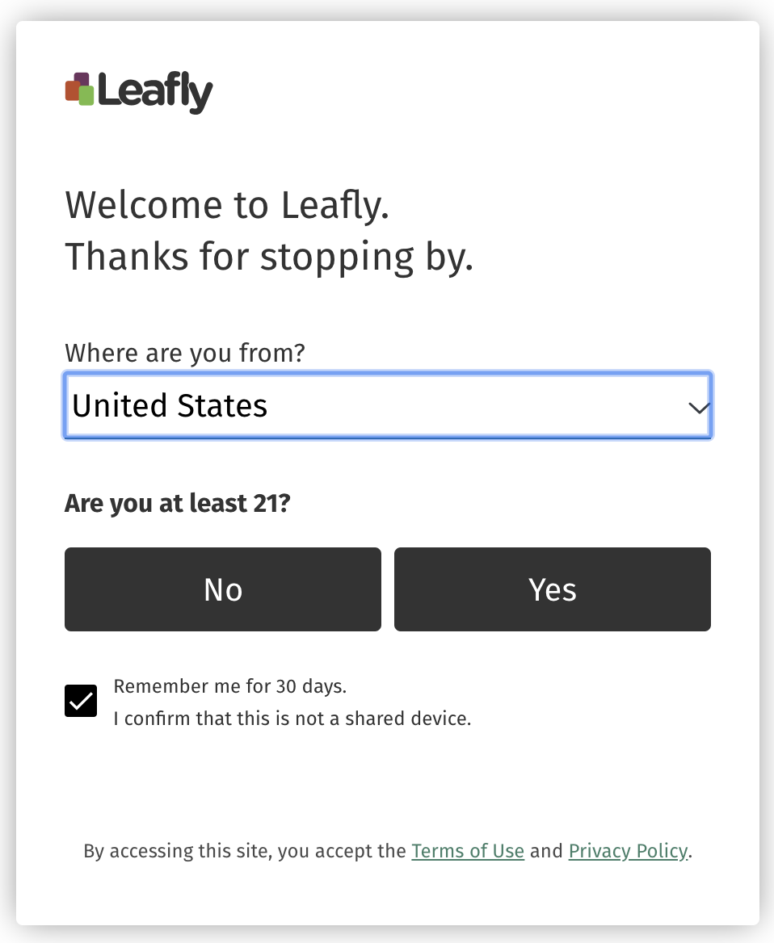The width and height of the screenshot is (774, 943).
Task: Confirm age by clicking Yes
Action: [x=553, y=589]
